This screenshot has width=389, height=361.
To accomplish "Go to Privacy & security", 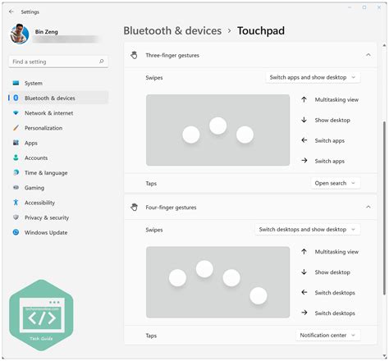I will (58, 217).
